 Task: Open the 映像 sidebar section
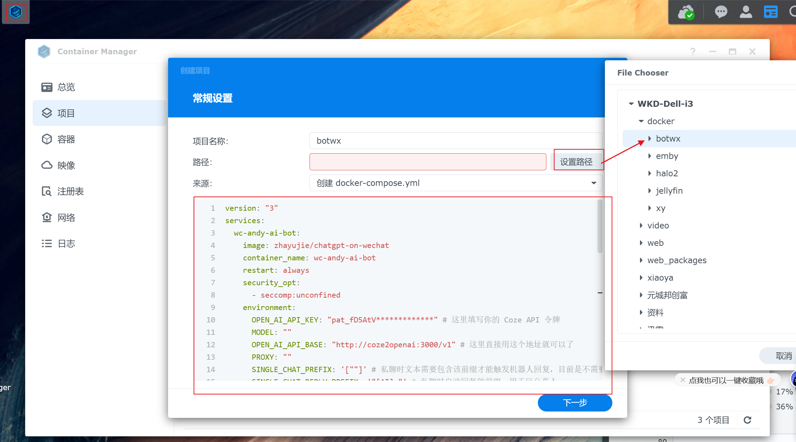(x=66, y=165)
